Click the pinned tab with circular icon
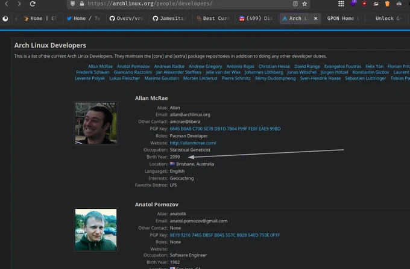 click(5, 19)
